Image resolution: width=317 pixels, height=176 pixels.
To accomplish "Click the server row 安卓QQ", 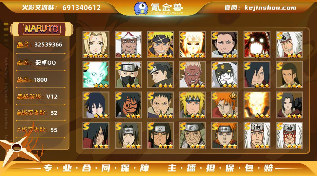I will click(41, 63).
